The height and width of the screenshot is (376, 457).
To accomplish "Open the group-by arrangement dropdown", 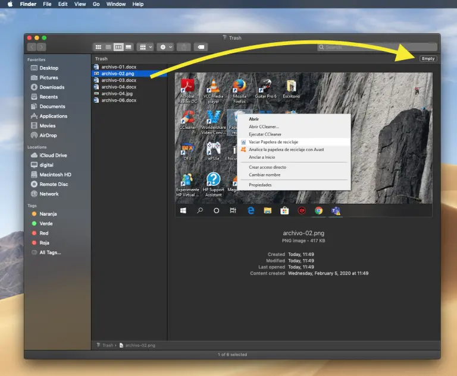I will point(145,47).
